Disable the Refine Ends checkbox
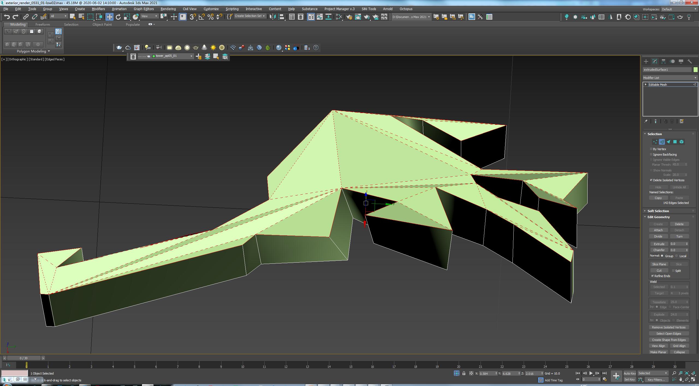 [x=653, y=276]
